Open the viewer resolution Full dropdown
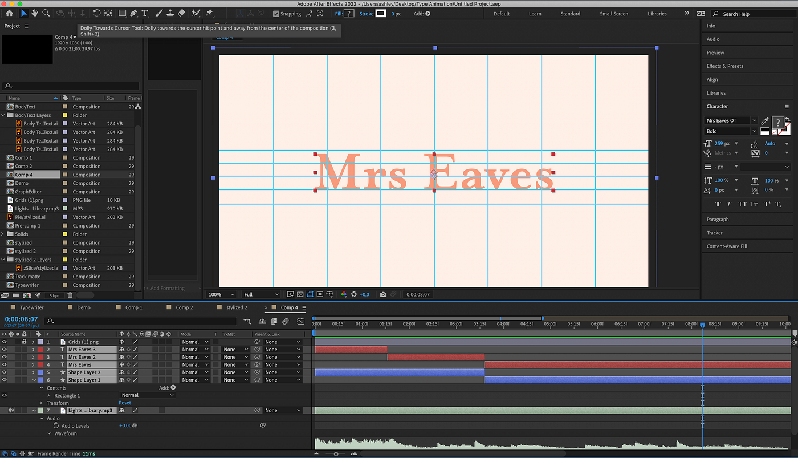 click(262, 294)
